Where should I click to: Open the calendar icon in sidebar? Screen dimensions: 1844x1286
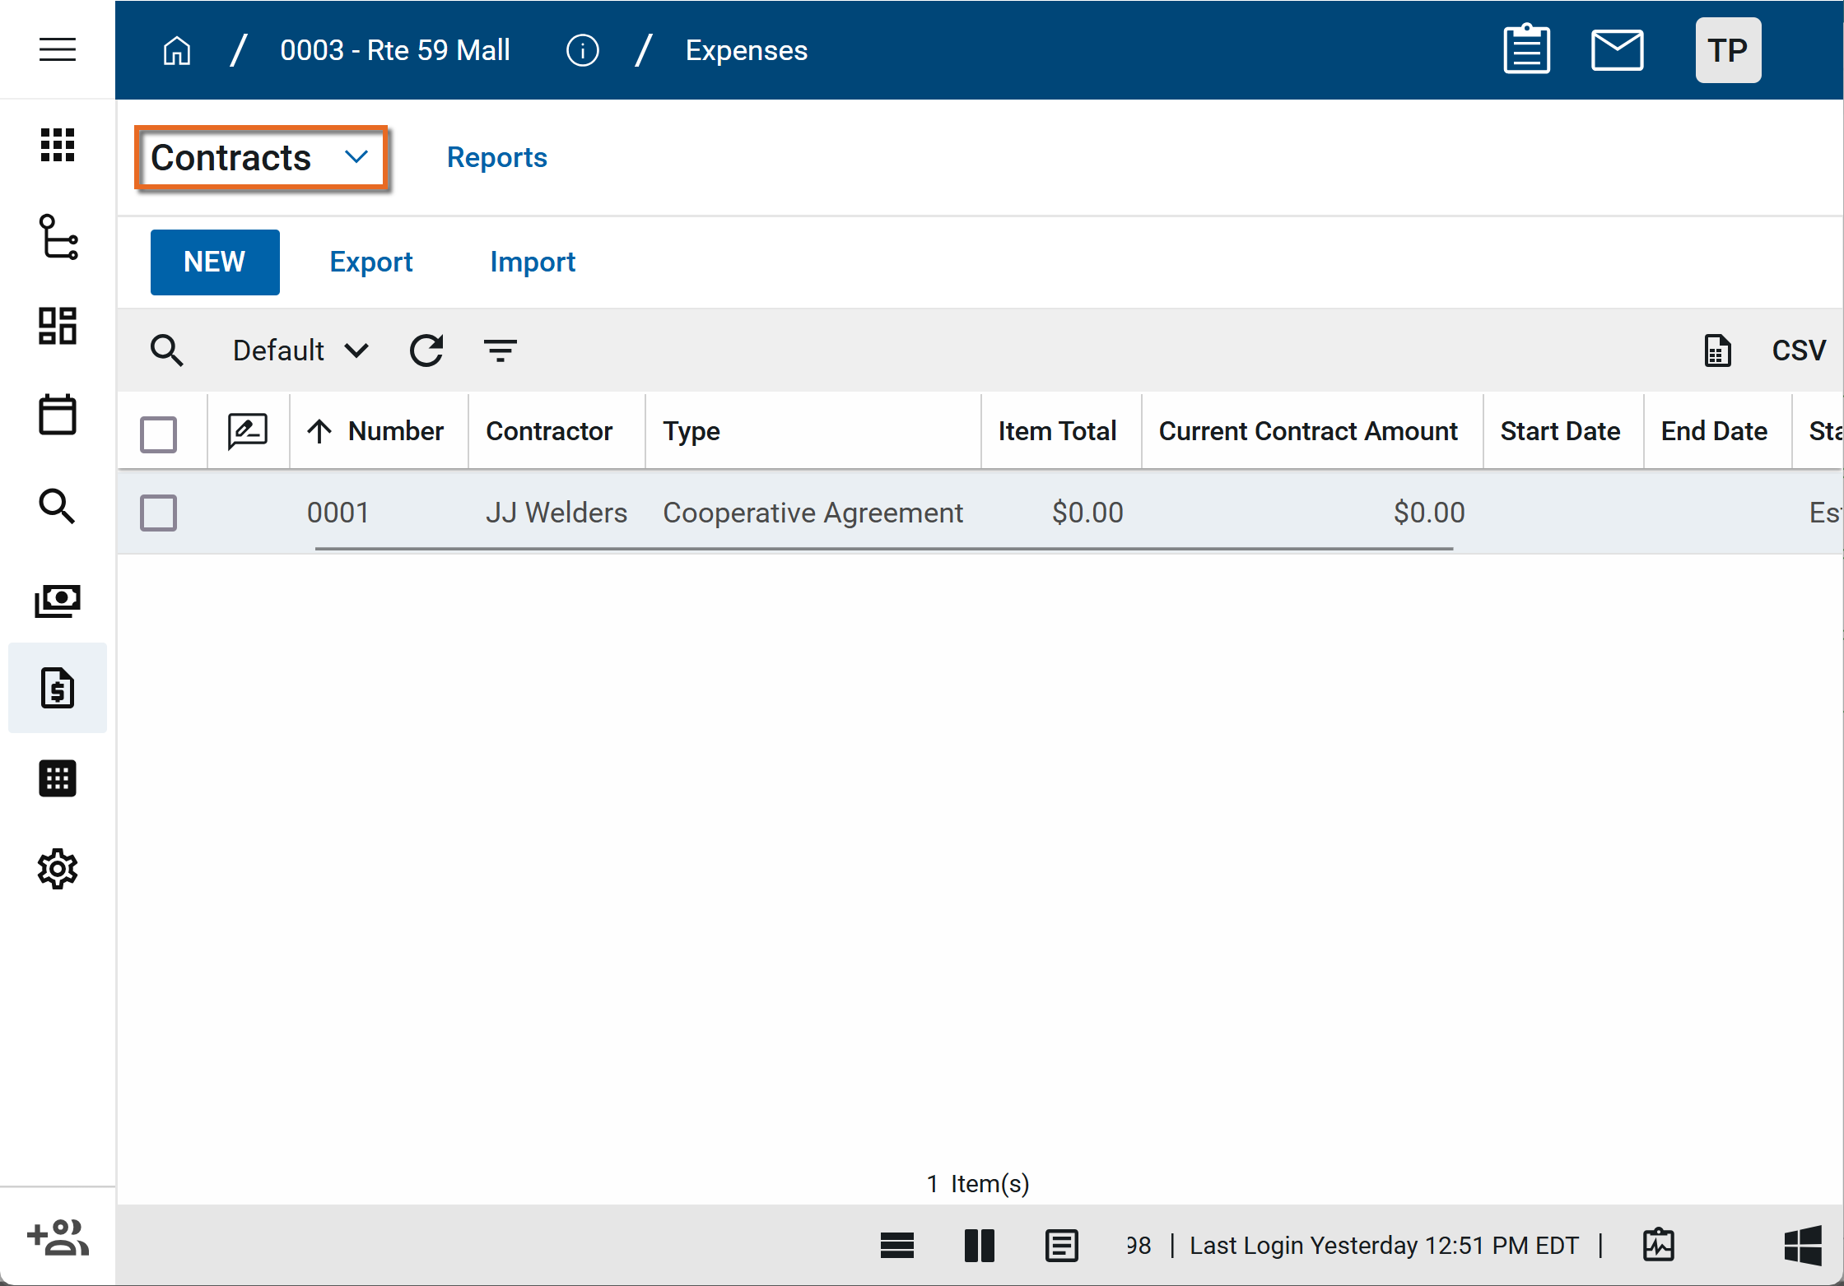[x=57, y=415]
